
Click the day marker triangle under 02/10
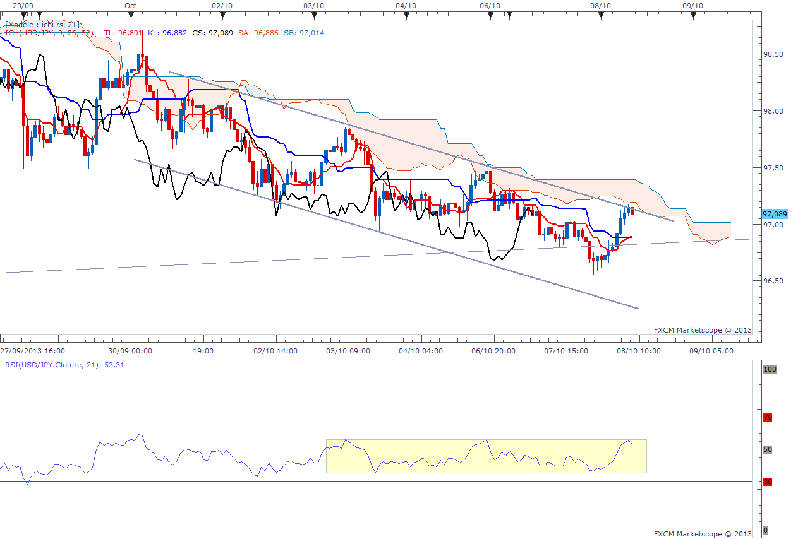(222, 16)
